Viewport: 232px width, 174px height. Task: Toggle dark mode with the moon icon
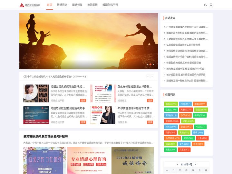coord(205,5)
